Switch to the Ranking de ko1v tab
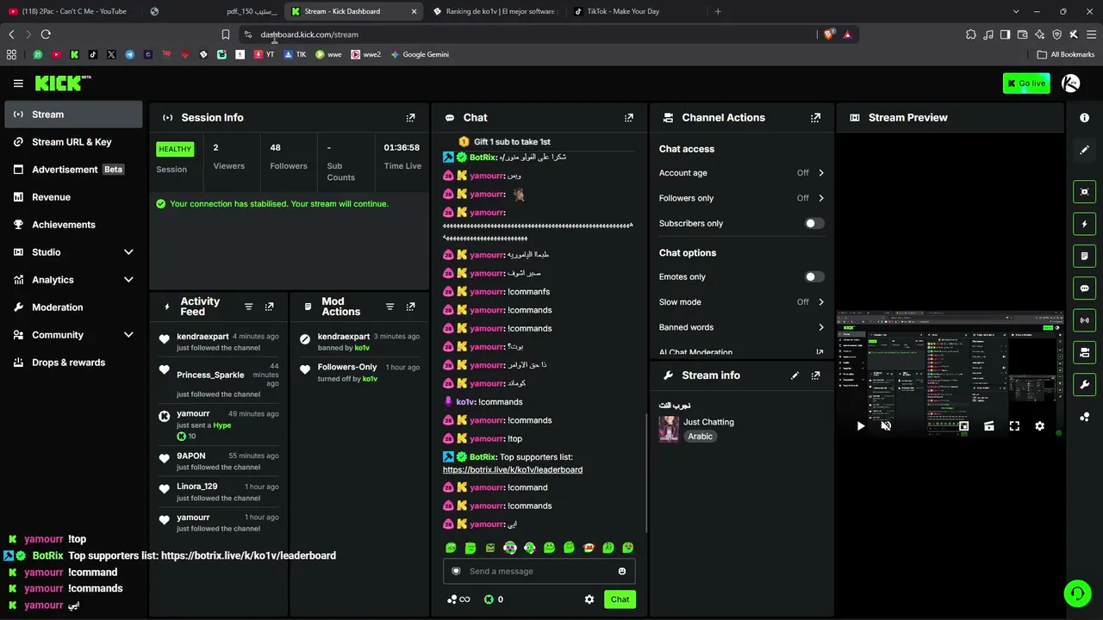 [x=495, y=11]
